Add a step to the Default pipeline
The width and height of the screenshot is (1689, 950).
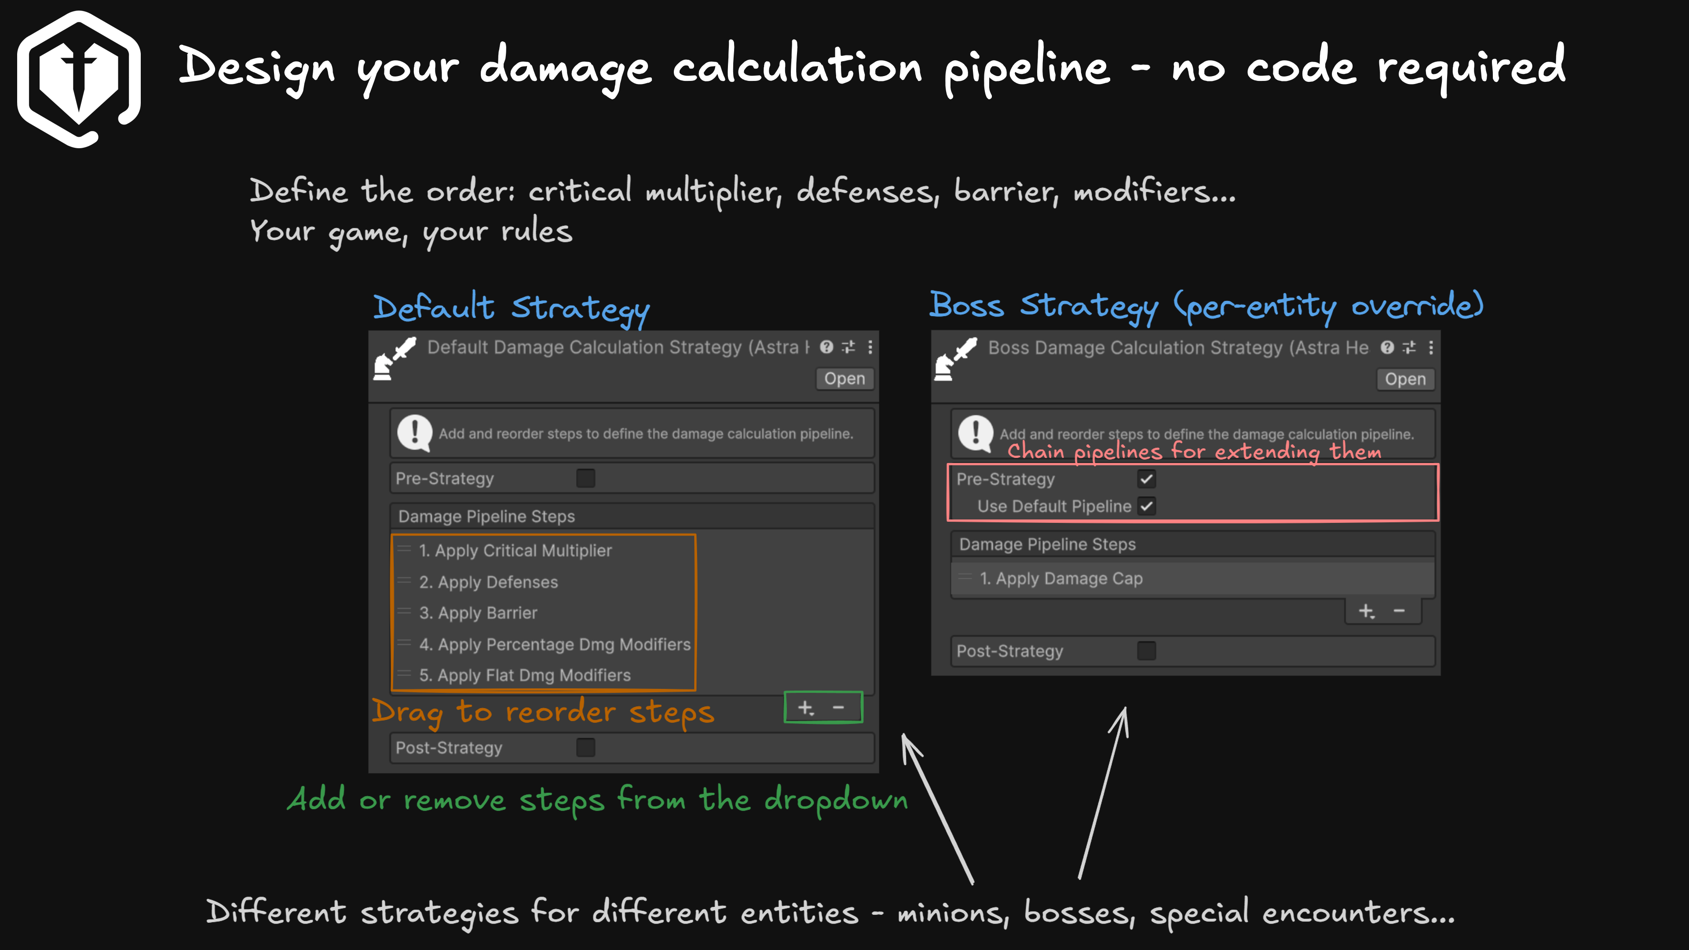[x=806, y=708]
